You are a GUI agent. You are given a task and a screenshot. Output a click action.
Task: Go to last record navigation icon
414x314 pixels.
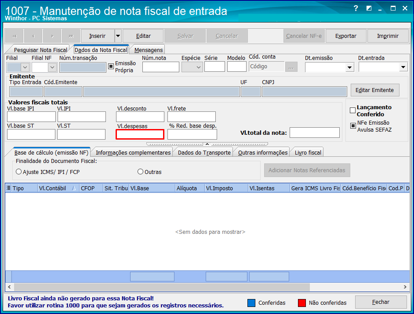click(x=71, y=36)
